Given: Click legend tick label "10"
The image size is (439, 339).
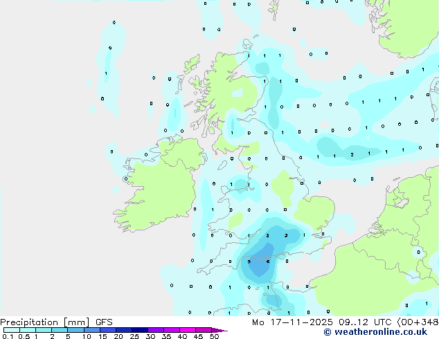Looking at the screenshot, I should pyautogui.click(x=87, y=336).
